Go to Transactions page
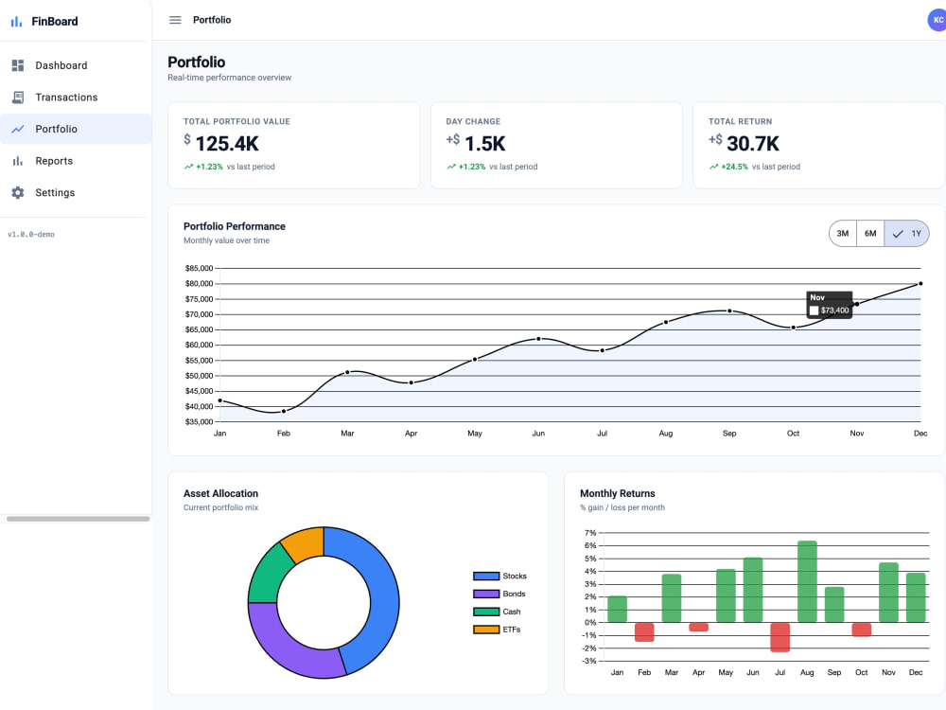 tap(76, 98)
